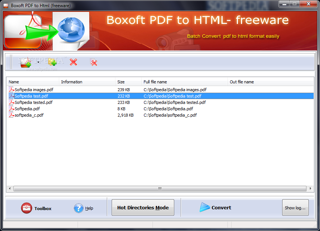Open Help link
The width and height of the screenshot is (320, 231).
point(89,208)
